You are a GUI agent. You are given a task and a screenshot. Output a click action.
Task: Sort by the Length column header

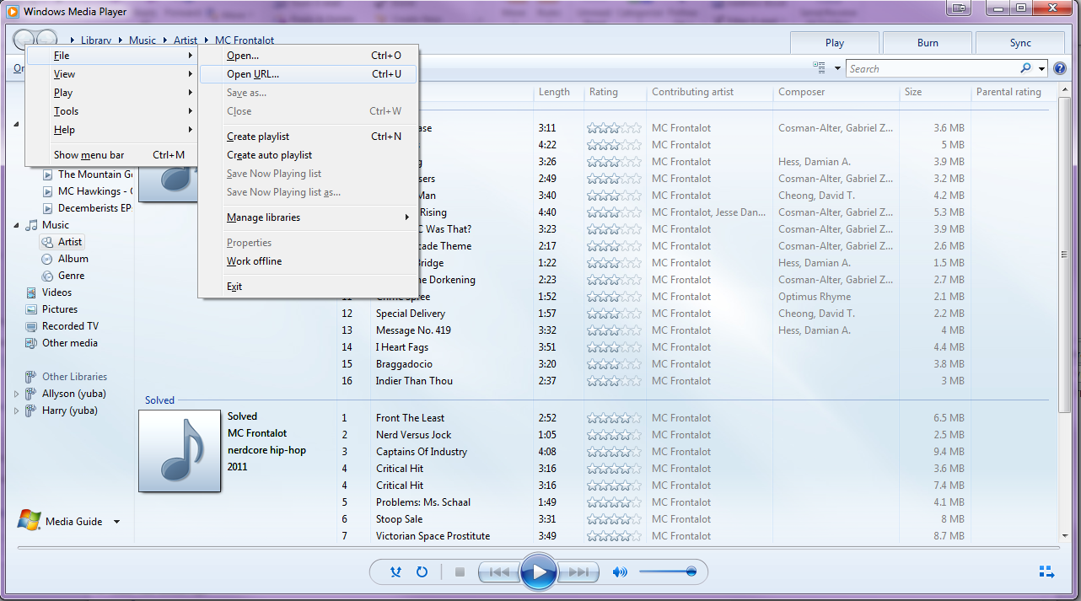[x=559, y=92]
